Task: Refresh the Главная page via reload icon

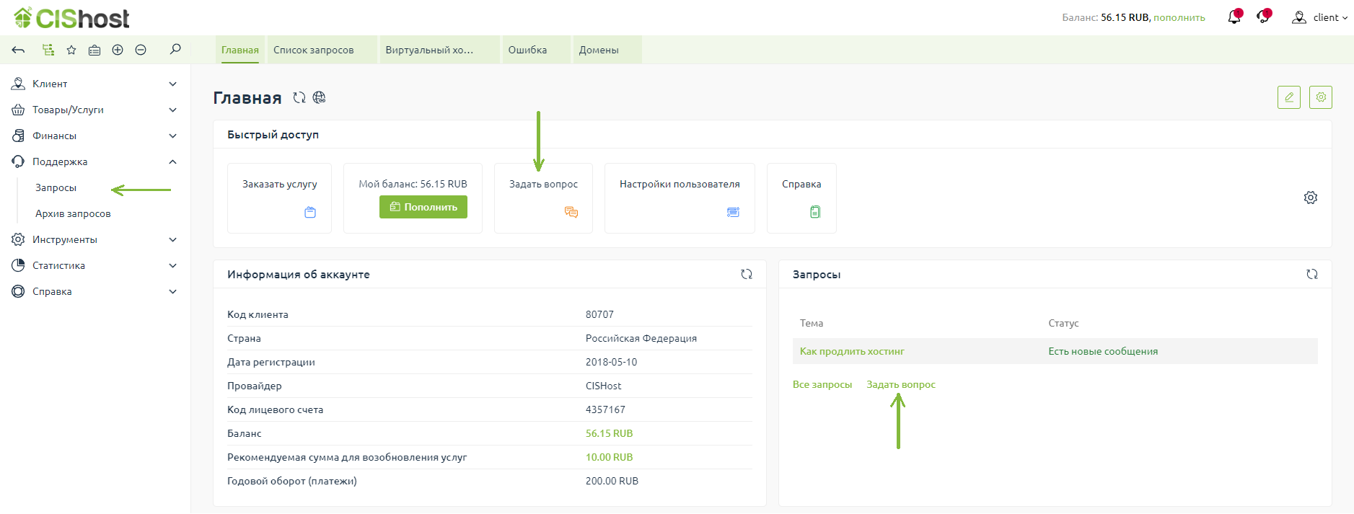Action: [299, 97]
